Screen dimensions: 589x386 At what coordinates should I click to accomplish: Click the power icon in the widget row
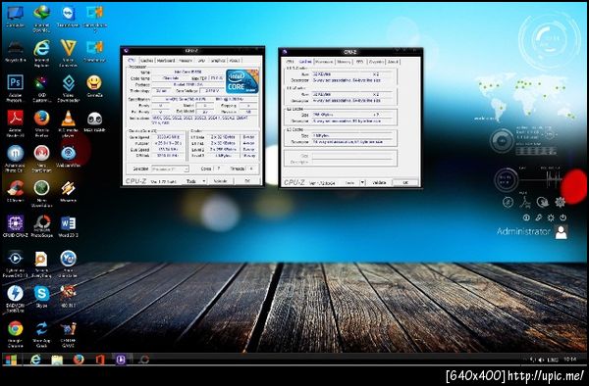coord(562,217)
